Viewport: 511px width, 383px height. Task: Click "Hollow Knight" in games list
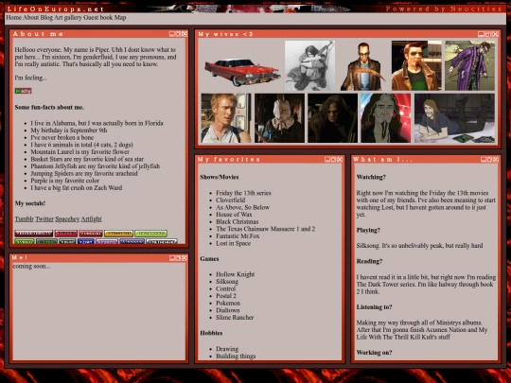coord(235,274)
